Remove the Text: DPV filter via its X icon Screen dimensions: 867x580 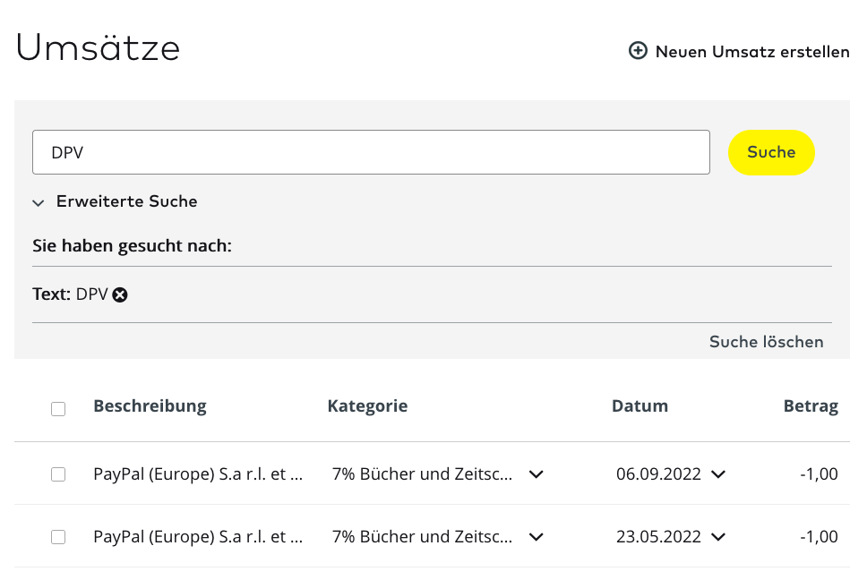120,294
